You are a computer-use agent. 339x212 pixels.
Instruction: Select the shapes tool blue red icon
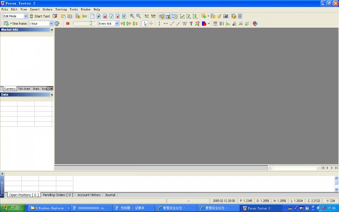(204, 24)
